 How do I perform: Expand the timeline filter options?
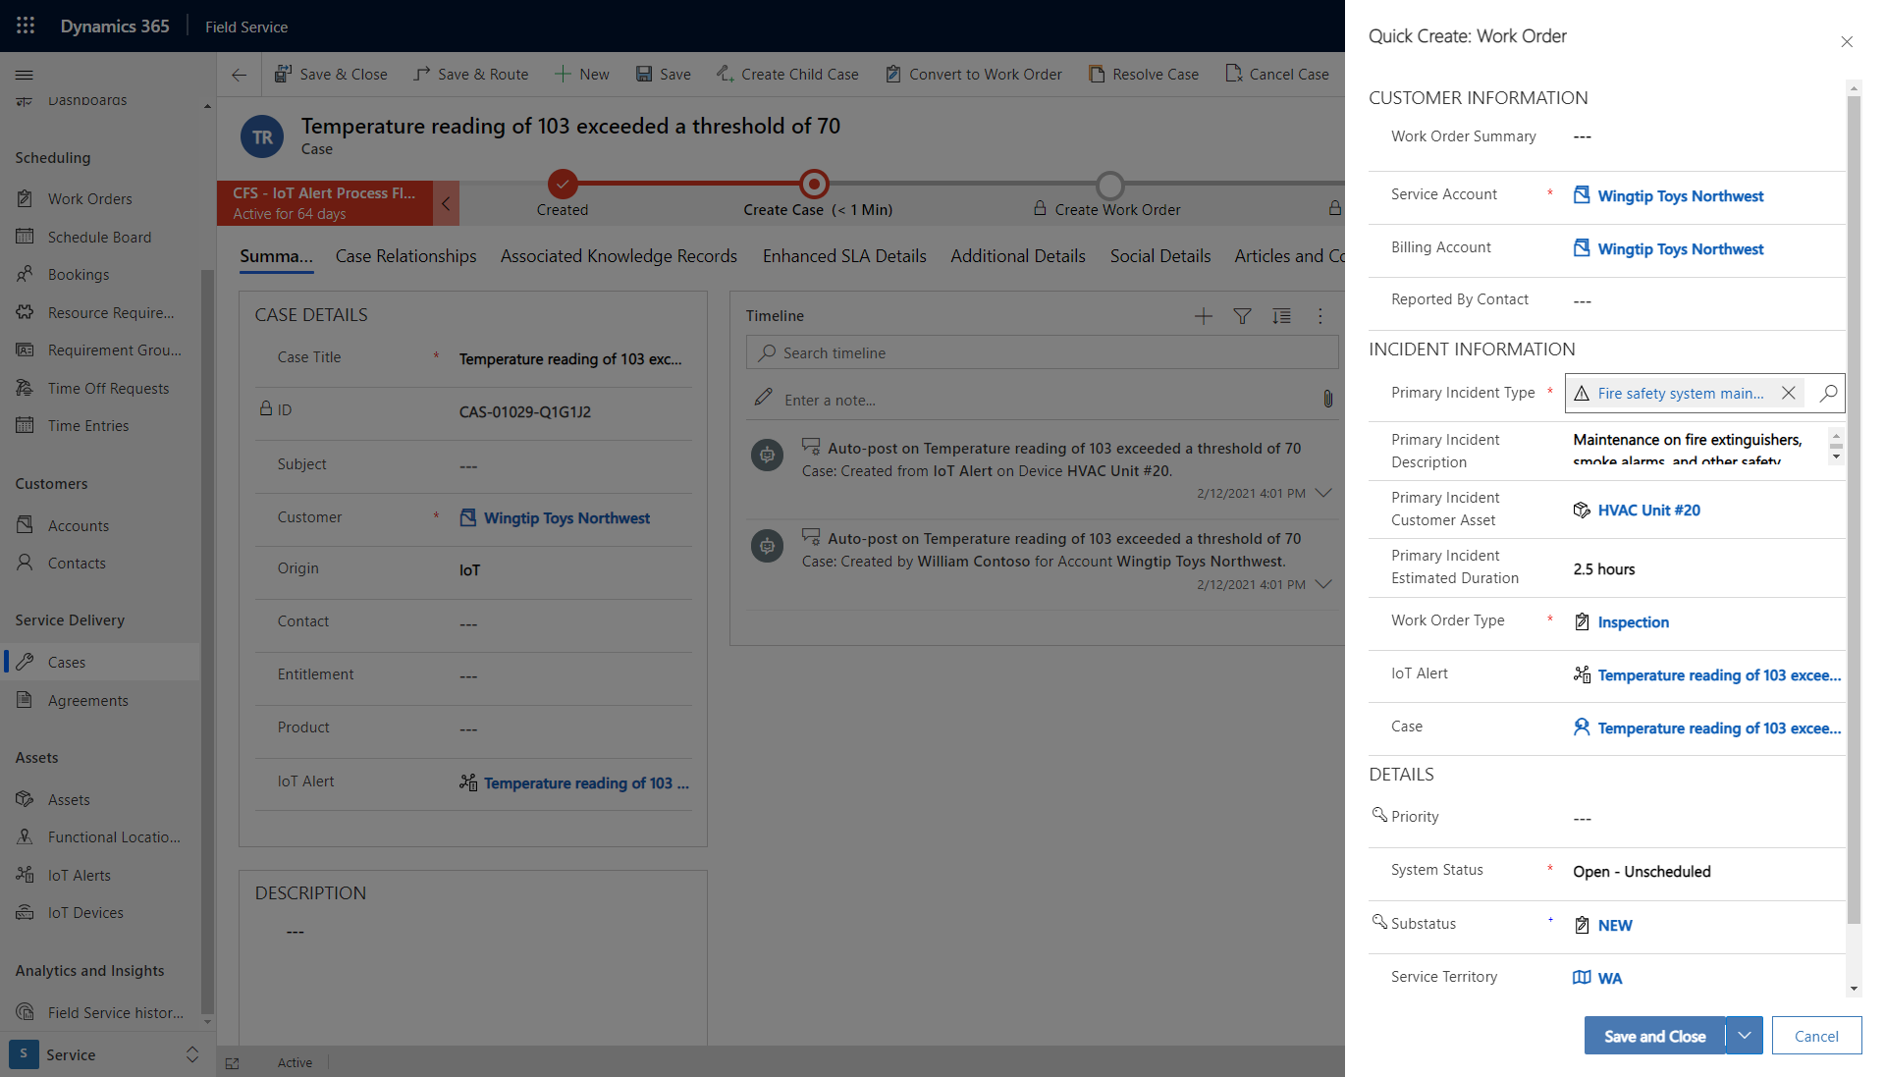tap(1242, 316)
